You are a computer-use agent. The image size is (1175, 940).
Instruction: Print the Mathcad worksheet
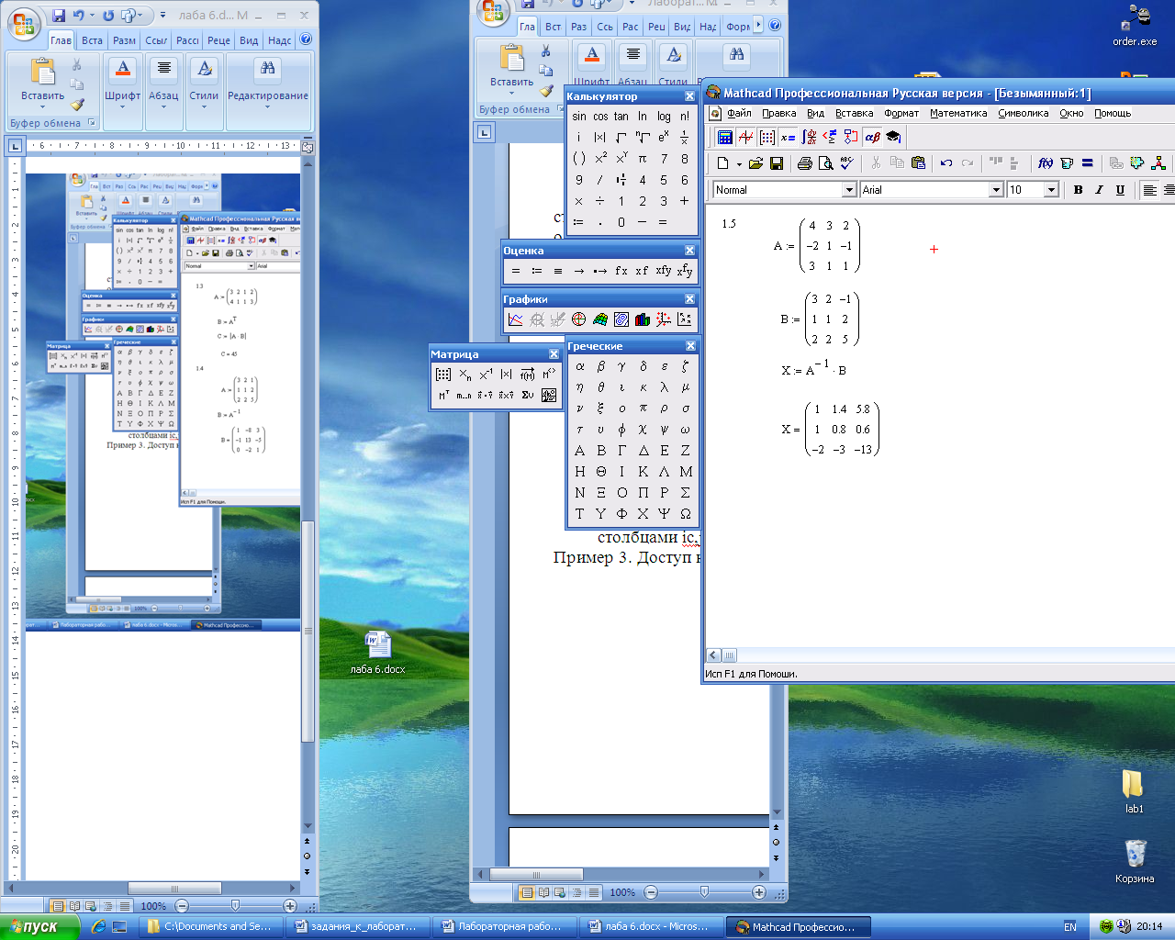click(x=805, y=163)
